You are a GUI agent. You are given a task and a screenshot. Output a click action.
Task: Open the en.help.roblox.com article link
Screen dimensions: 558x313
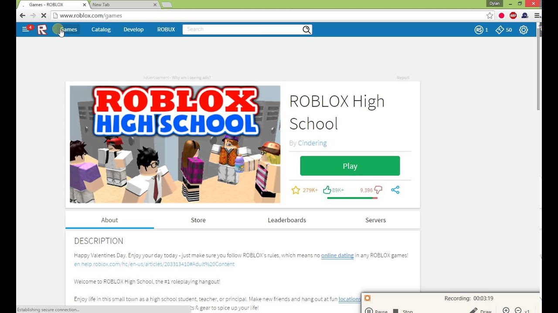coord(154,264)
